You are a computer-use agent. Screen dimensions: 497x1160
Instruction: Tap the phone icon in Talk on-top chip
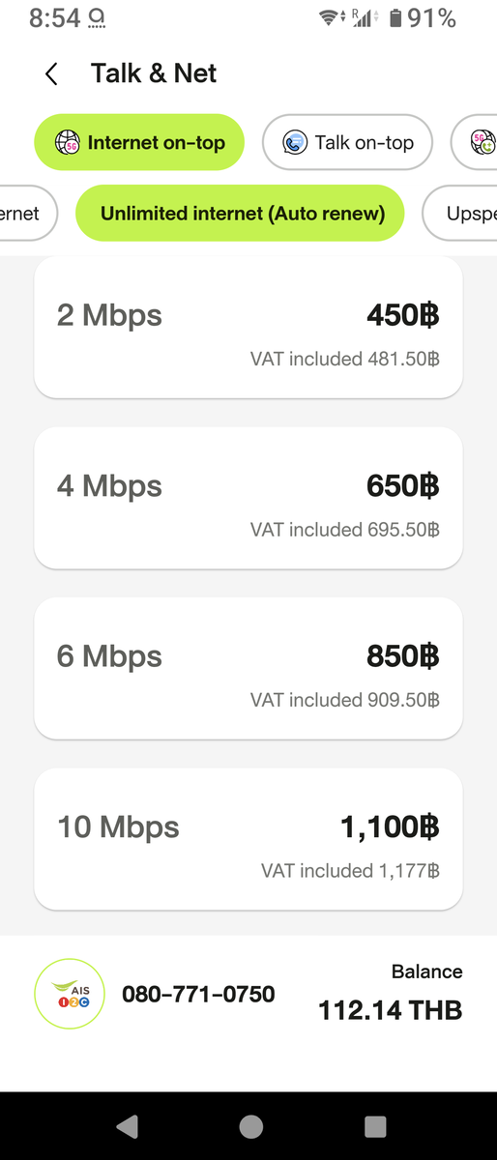(295, 143)
